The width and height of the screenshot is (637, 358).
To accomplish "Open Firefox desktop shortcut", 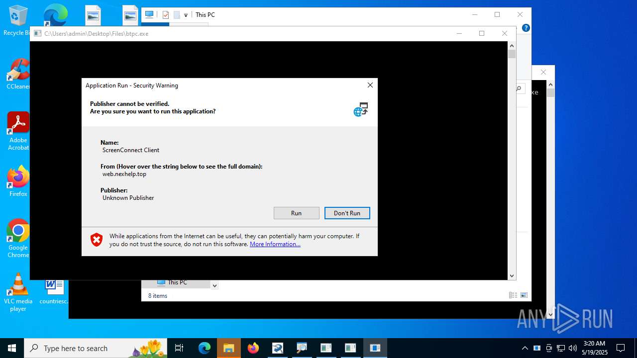I will pyautogui.click(x=18, y=181).
